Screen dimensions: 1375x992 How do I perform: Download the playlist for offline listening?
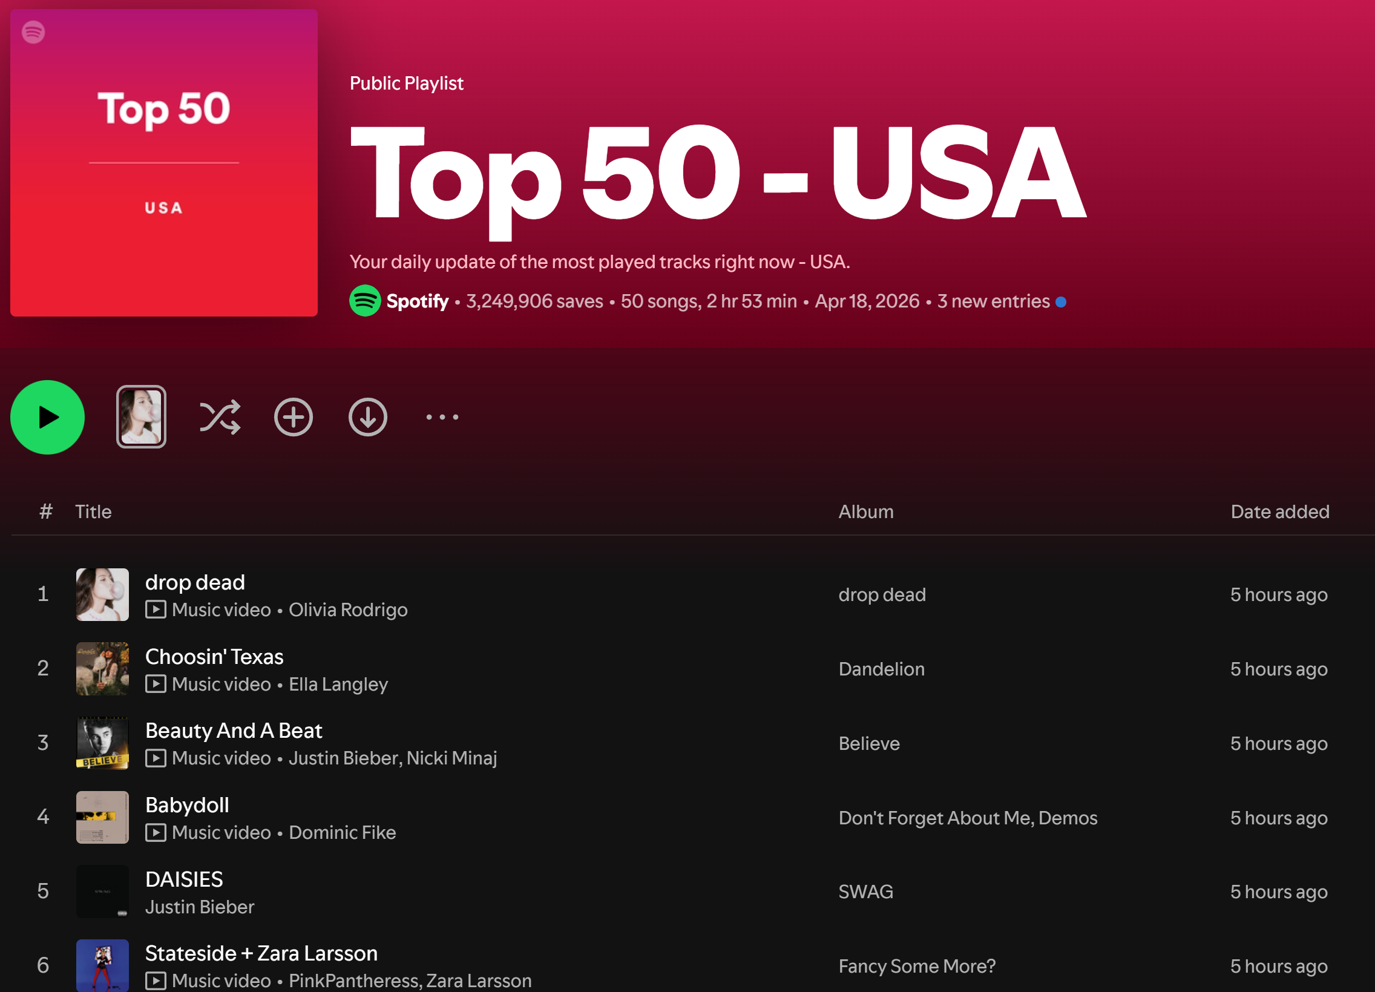click(x=368, y=417)
